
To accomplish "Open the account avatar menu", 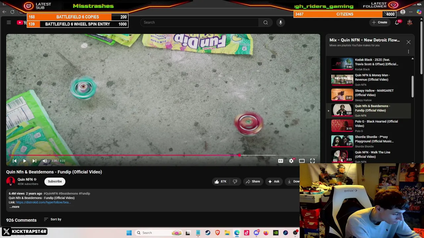I will point(410,22).
